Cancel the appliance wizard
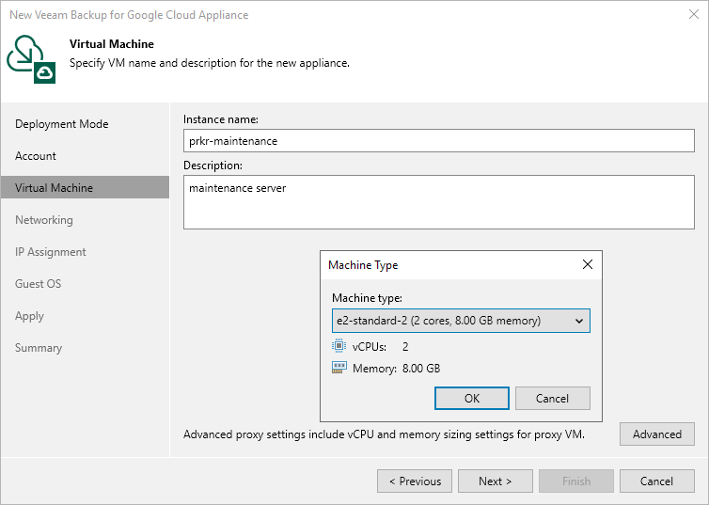This screenshot has width=709, height=505. 657,481
